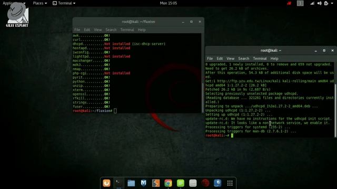Open Search menu in fluxion terminal window
337x189 pixels.
click(111, 30)
